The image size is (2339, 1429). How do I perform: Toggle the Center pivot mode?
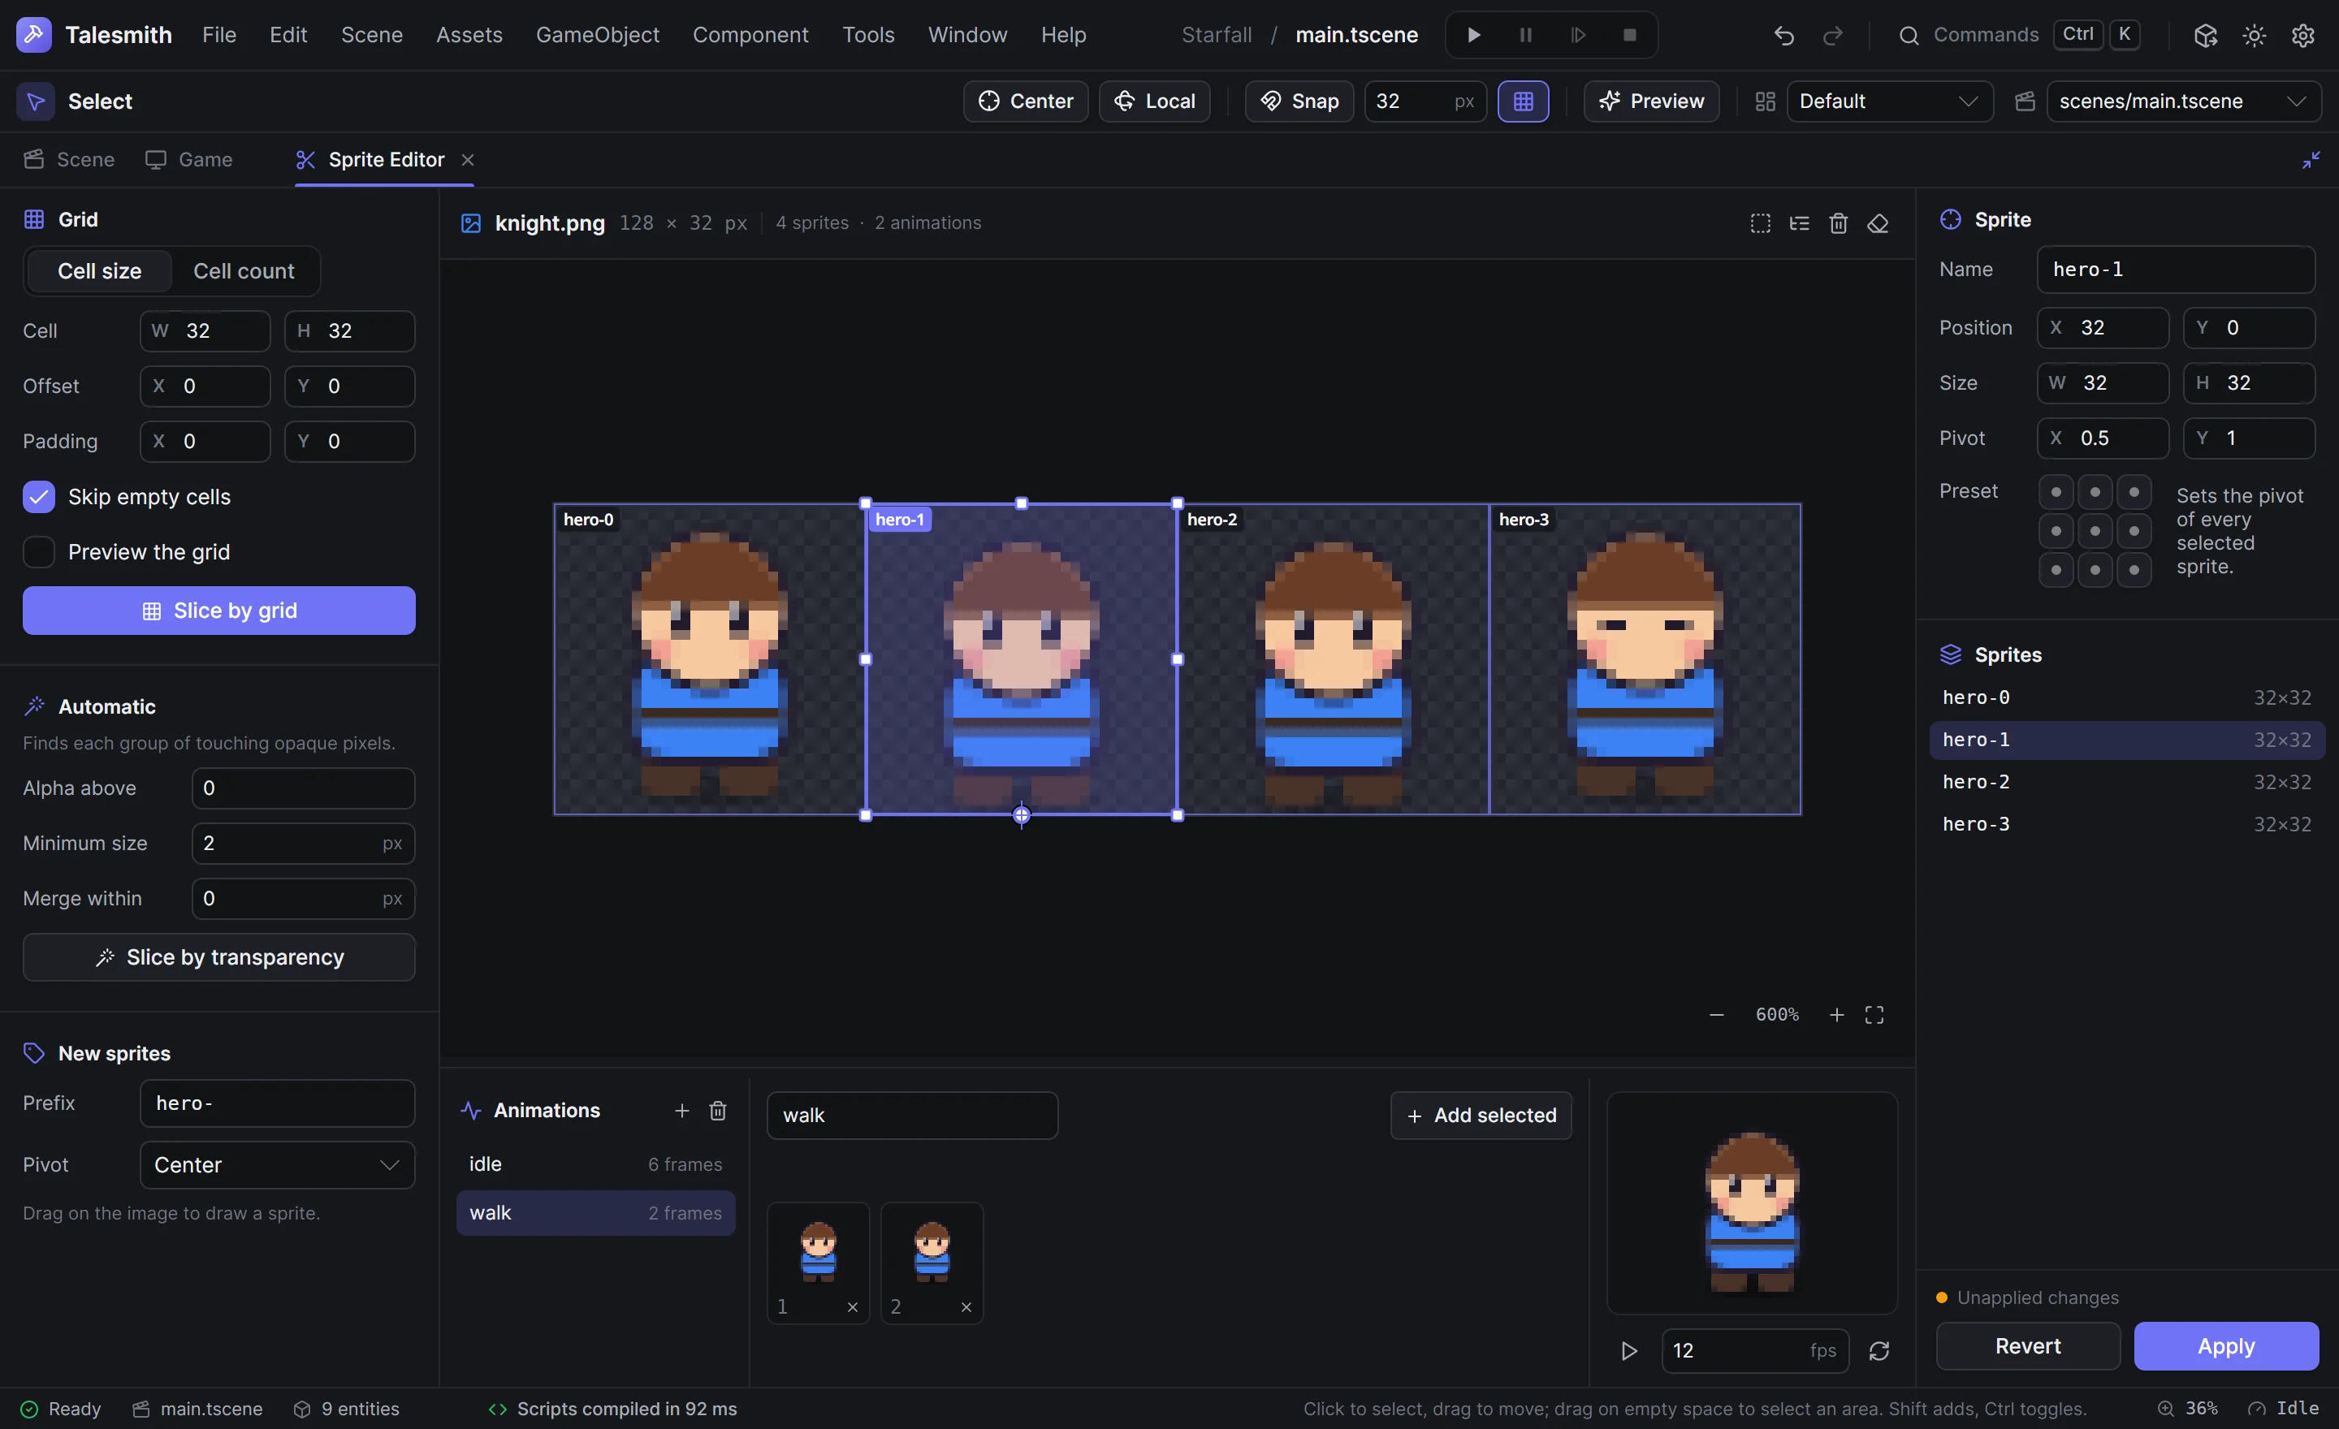[x=1027, y=101]
